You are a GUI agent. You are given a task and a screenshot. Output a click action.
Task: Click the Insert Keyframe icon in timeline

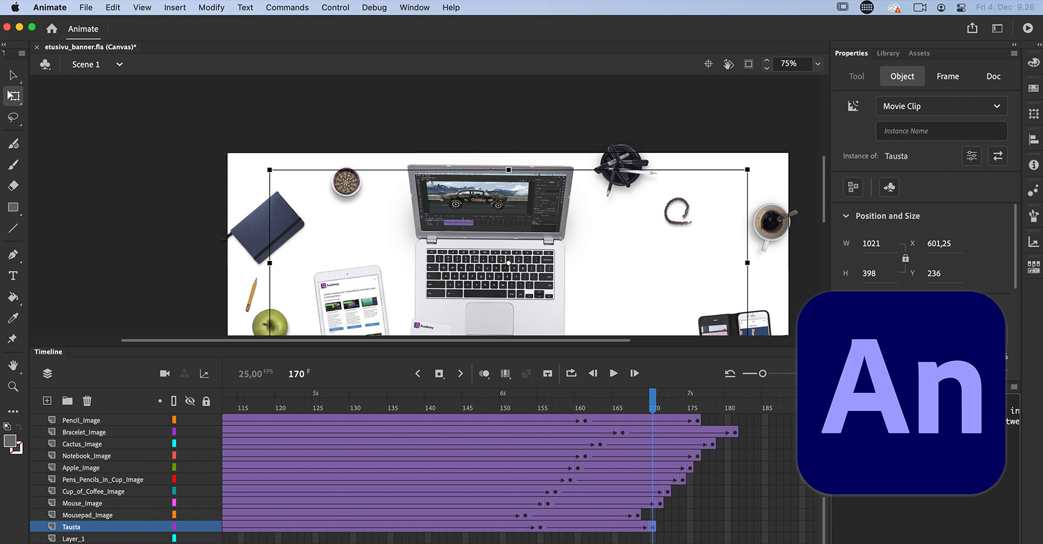coord(440,374)
